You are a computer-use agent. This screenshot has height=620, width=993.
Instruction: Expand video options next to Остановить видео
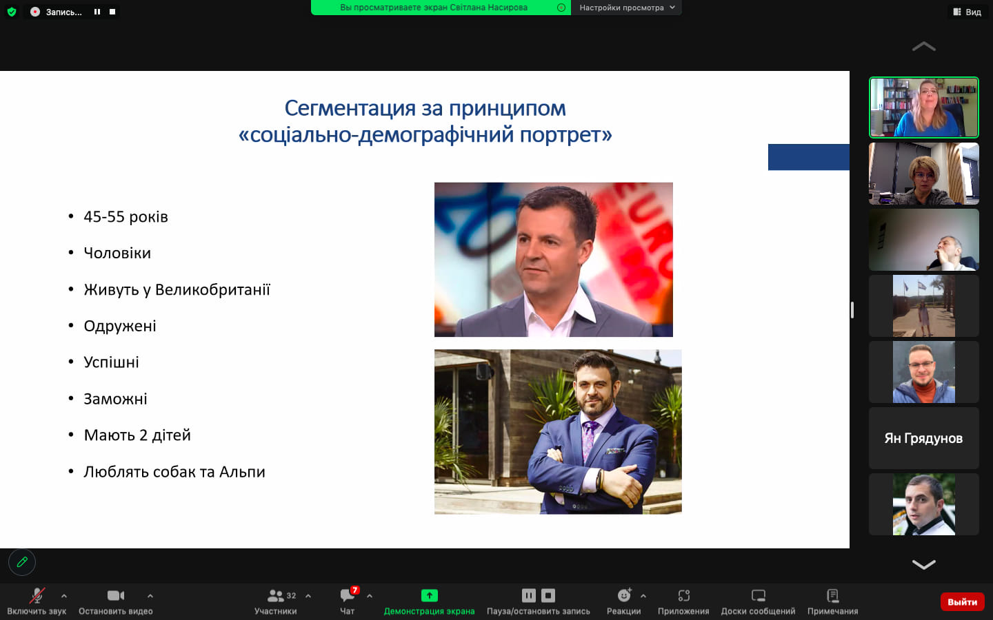[x=150, y=596]
